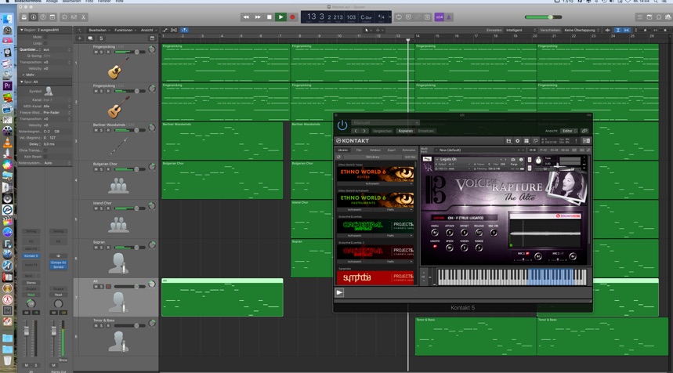Start playback with the green play button

click(280, 17)
